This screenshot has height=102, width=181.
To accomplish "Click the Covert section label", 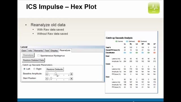I will 108,64.
